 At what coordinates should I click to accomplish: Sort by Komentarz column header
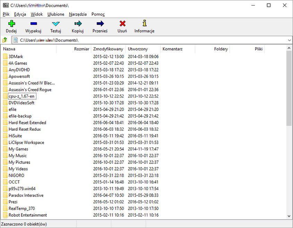click(x=178, y=49)
